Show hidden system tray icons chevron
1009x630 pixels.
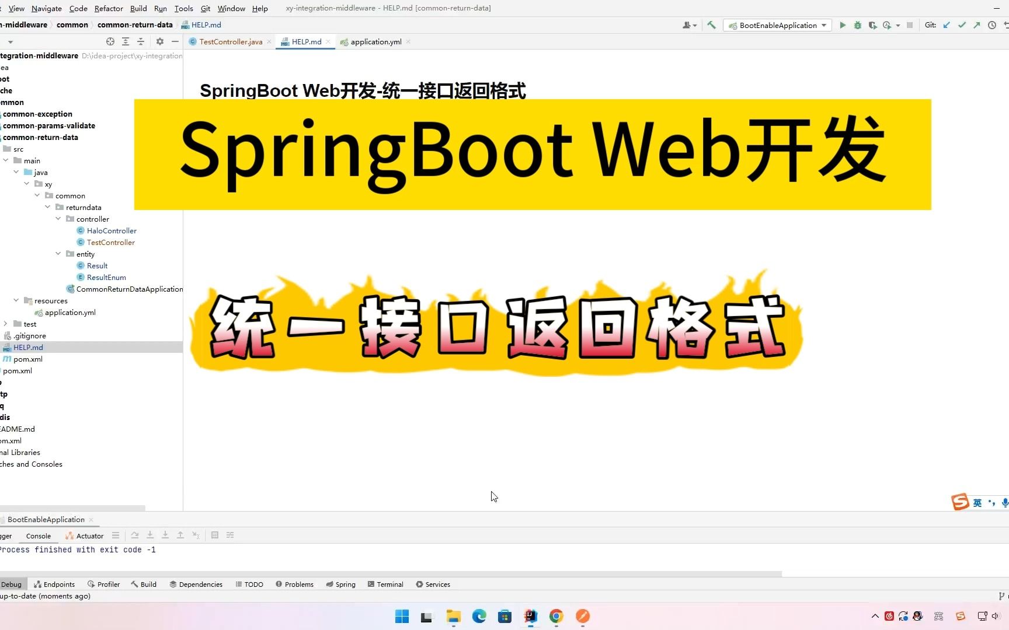pyautogui.click(x=875, y=616)
